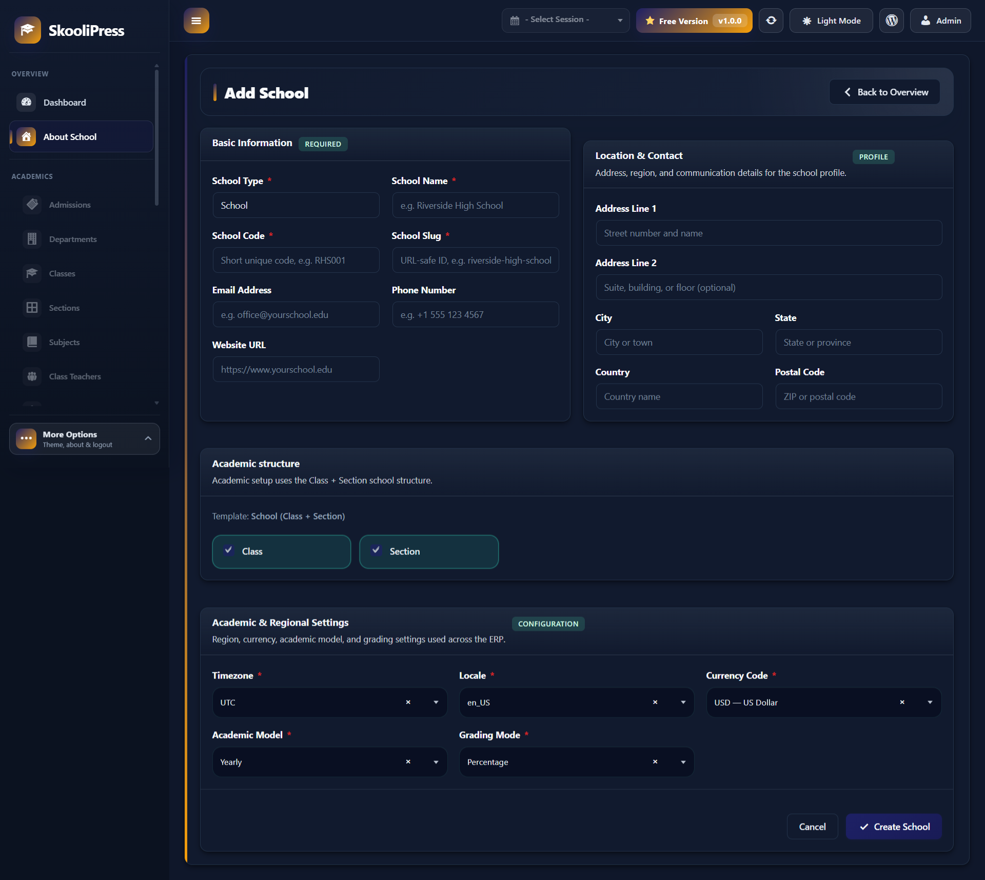This screenshot has width=985, height=880.
Task: Open the School Type dropdown
Action: pyautogui.click(x=296, y=205)
